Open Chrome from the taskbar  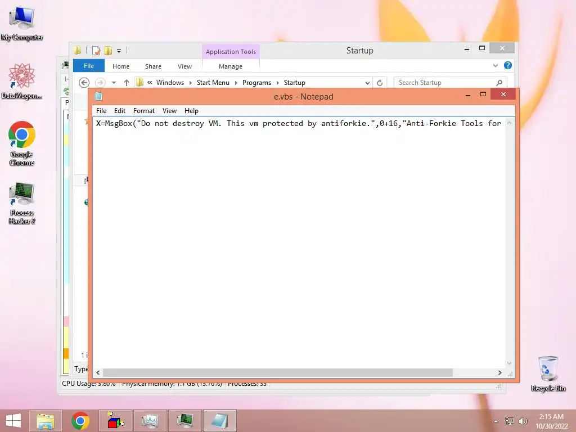80,421
